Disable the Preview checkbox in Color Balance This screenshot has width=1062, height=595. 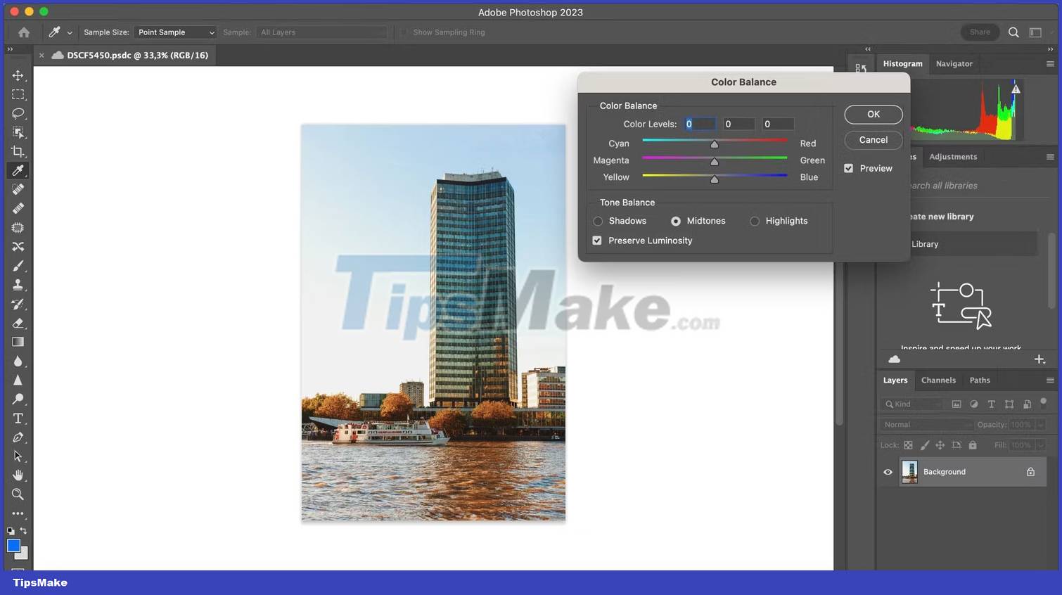pyautogui.click(x=849, y=168)
